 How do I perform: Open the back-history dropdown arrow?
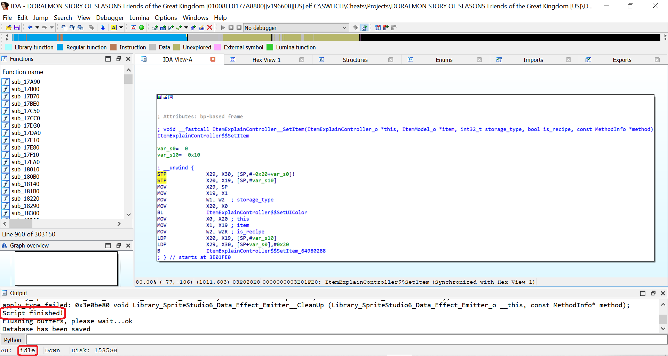coord(37,27)
